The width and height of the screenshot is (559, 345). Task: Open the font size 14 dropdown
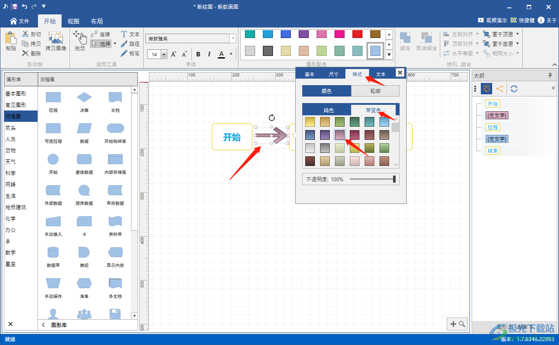pos(164,54)
